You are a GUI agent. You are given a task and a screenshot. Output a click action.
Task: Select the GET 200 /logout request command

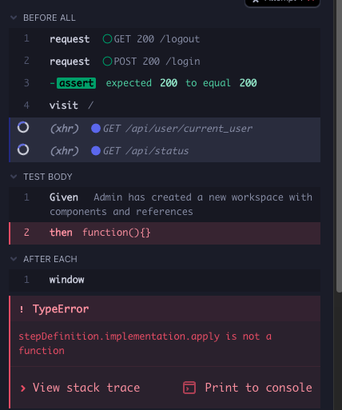(165, 39)
